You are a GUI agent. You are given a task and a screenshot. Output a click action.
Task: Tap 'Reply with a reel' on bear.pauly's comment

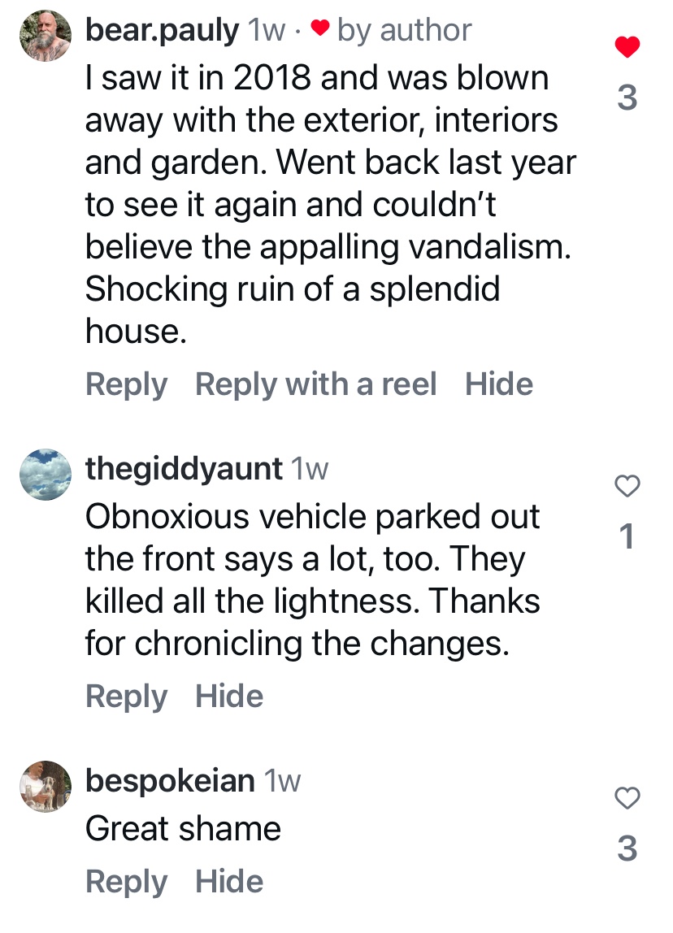pos(315,384)
